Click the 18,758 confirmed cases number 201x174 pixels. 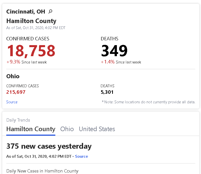coord(31,51)
